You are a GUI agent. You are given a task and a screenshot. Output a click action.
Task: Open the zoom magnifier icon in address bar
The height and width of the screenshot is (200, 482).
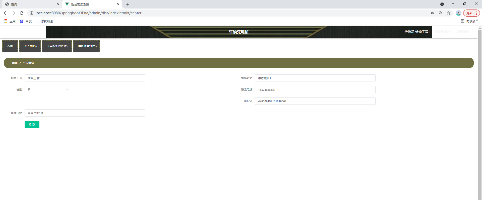click(x=441, y=13)
